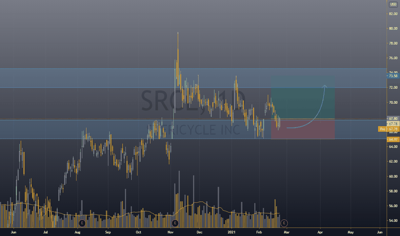Select the 64.97 stop price tag
Screen dimensions: 400x236
(393, 139)
